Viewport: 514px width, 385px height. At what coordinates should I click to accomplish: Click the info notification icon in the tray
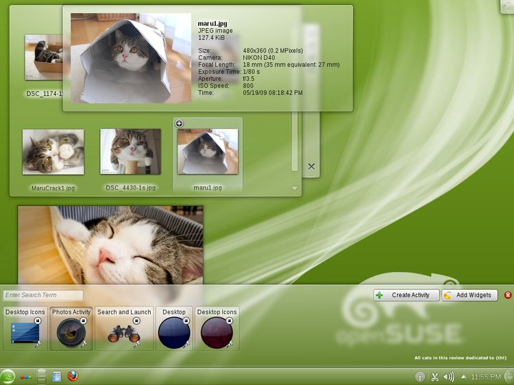click(x=420, y=377)
